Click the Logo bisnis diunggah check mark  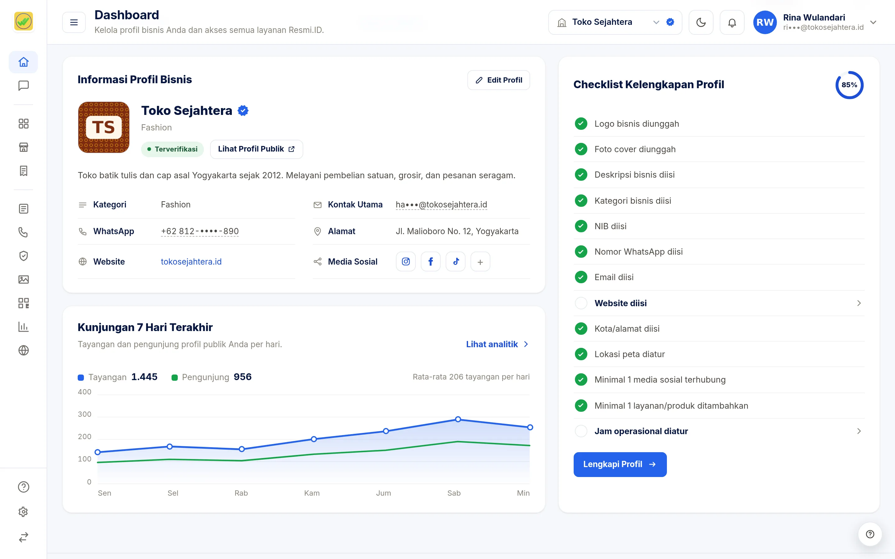click(x=581, y=124)
